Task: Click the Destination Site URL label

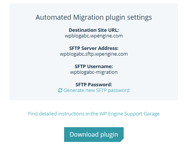Action: (94, 30)
